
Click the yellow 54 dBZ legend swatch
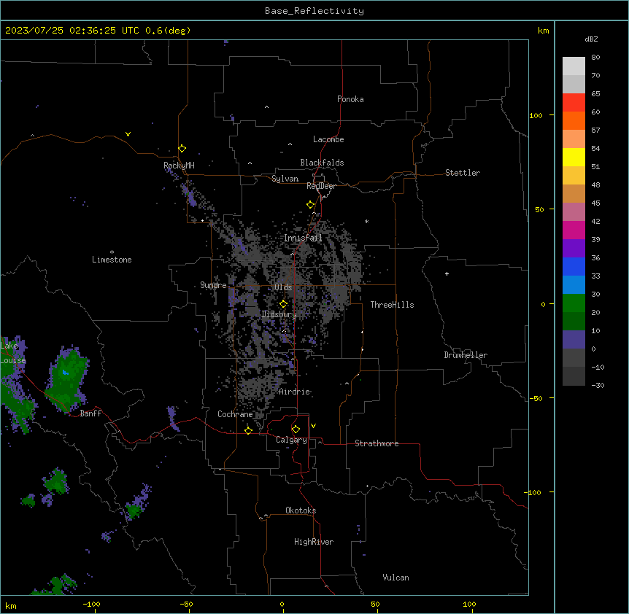574,157
